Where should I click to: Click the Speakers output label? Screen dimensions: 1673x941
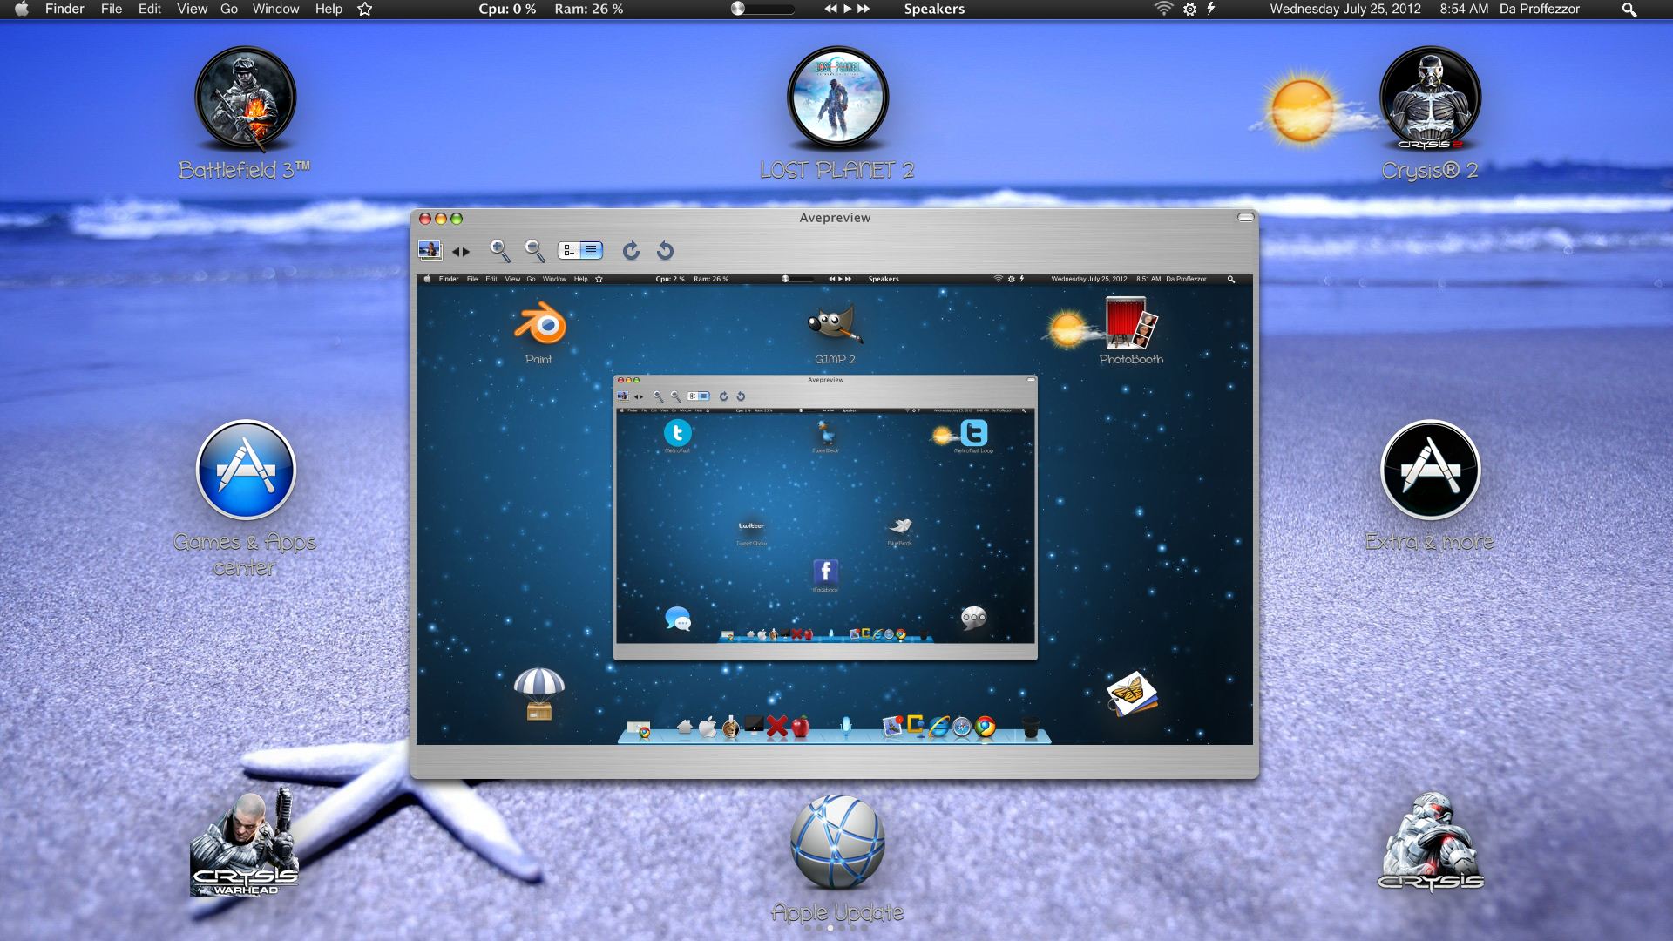point(934,9)
